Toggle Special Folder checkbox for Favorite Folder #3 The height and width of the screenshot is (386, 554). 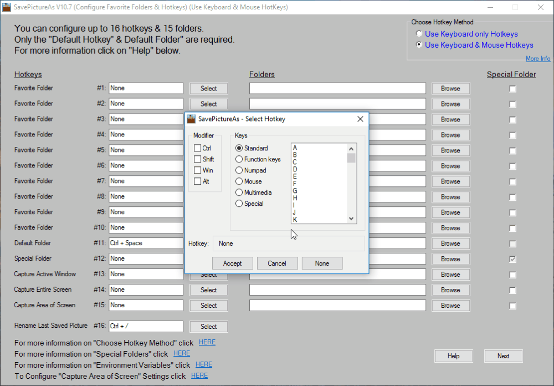coord(512,120)
